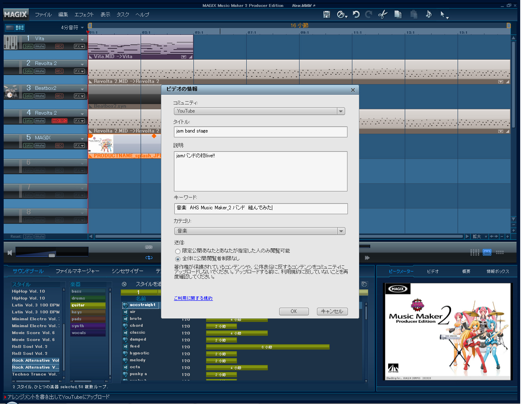The height and width of the screenshot is (404, 521).
Task: Save the project with the floppy disk icon
Action: coord(326,15)
